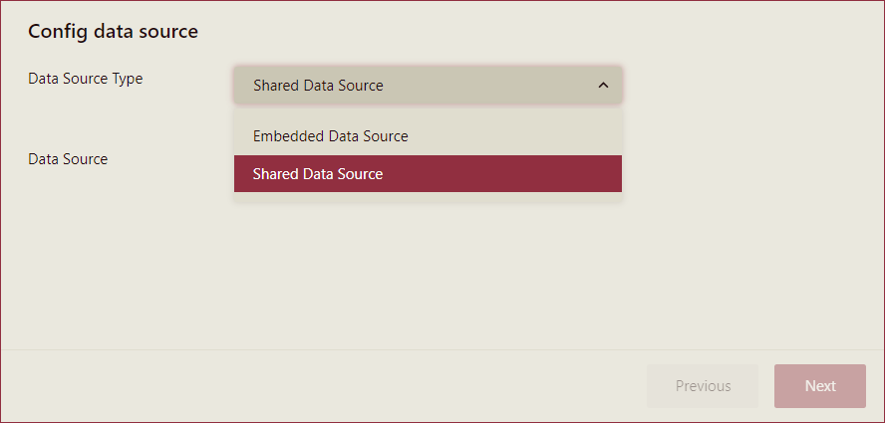Close the open list via the up arrow
The image size is (885, 423).
[x=603, y=86]
